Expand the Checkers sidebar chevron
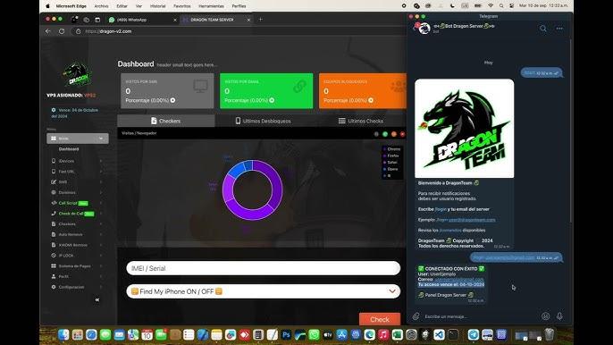Image resolution: width=613 pixels, height=345 pixels. 101,224
